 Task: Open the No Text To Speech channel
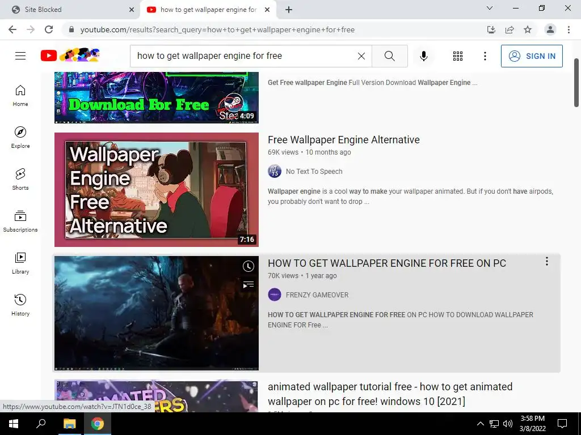pos(314,171)
